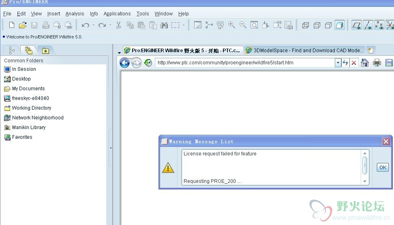Screen dimensions: 394x225
Task: Open the Window menu
Action: click(x=164, y=13)
